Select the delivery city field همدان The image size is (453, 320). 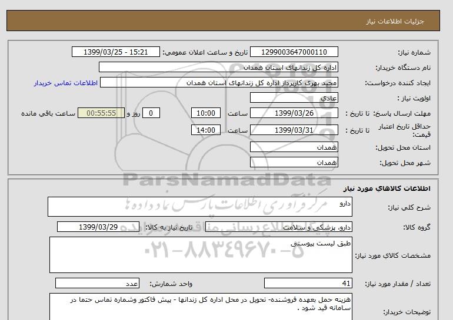294,162
